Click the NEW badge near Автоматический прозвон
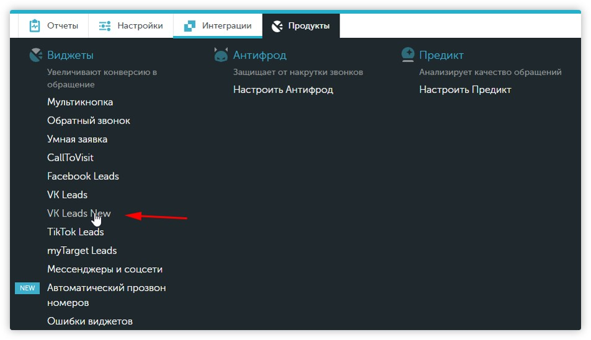This screenshot has height=340, width=591. pos(27,288)
